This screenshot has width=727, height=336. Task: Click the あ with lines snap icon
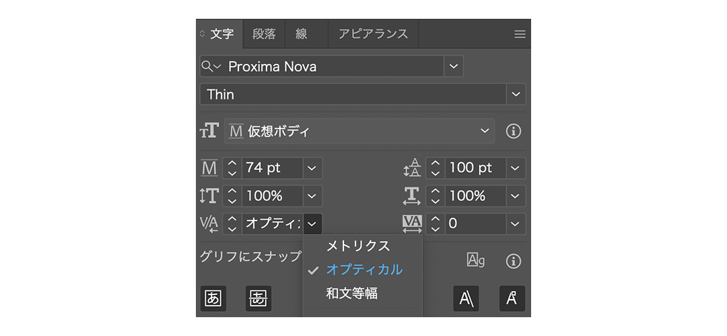click(x=258, y=298)
